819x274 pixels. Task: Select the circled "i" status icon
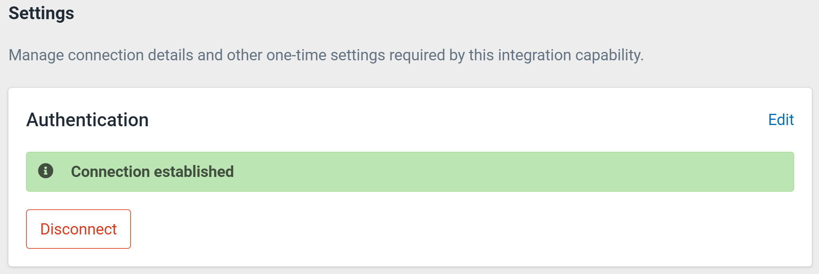46,171
